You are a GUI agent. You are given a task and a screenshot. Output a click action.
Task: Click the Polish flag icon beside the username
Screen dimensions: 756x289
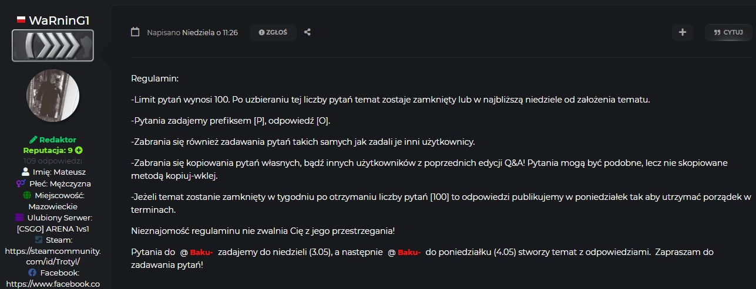coord(22,21)
